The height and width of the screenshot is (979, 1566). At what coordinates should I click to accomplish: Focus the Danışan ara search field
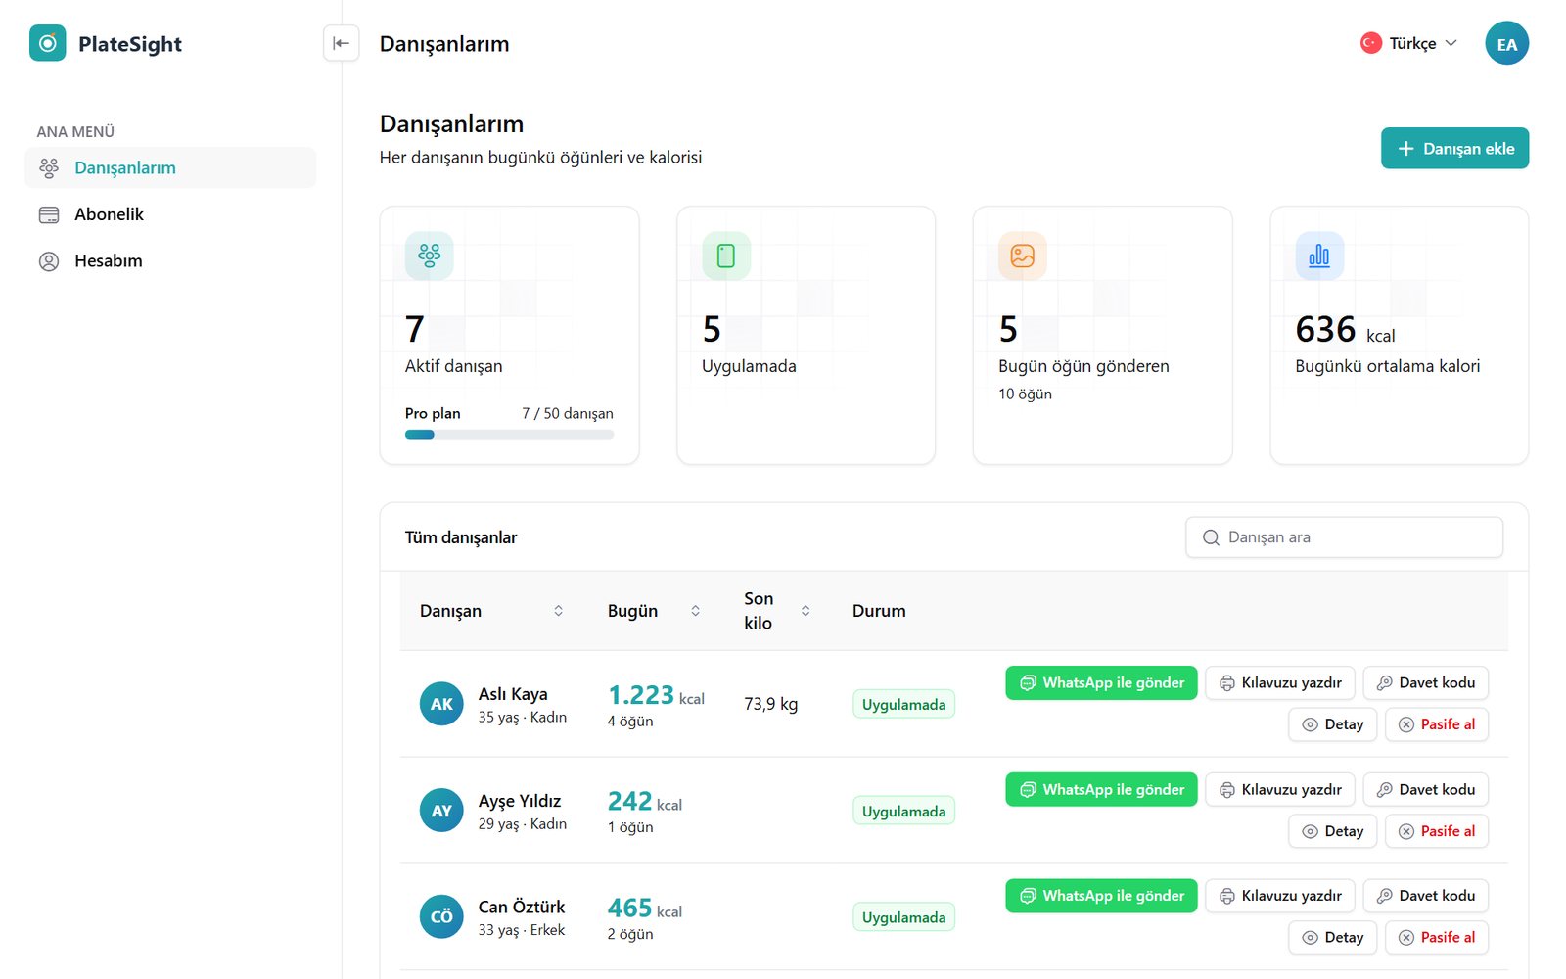pyautogui.click(x=1344, y=537)
